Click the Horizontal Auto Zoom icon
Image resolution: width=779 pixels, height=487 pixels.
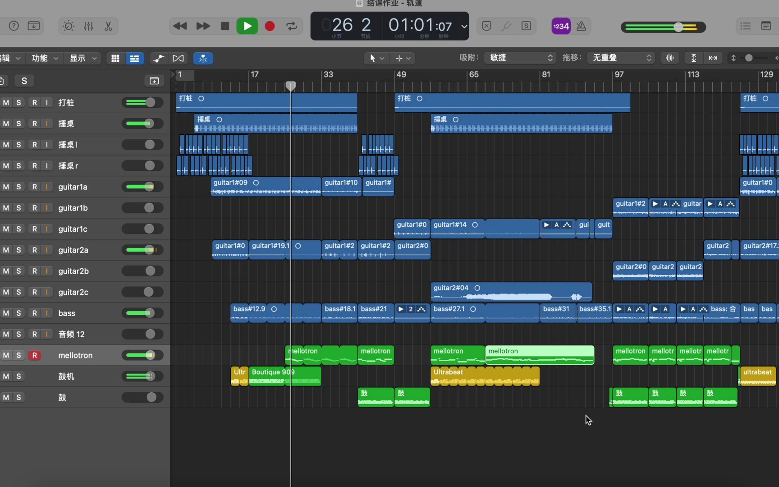pyautogui.click(x=713, y=58)
